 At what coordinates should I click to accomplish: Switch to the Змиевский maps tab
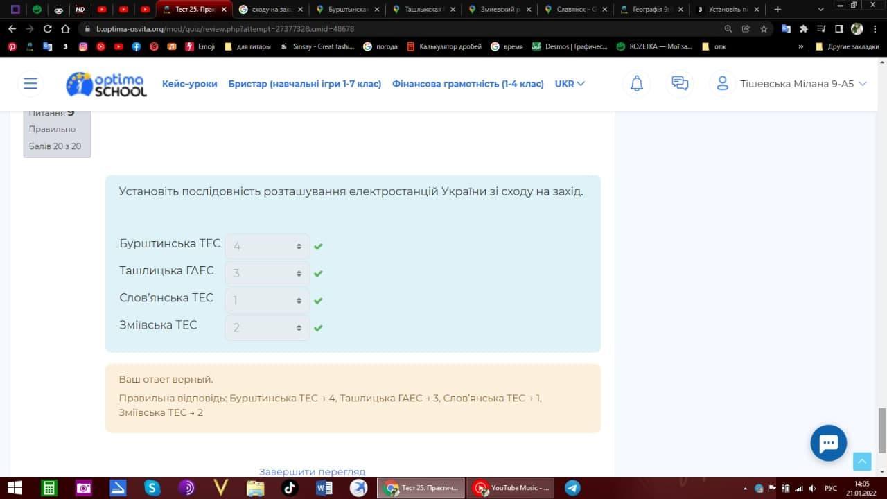(x=499, y=10)
